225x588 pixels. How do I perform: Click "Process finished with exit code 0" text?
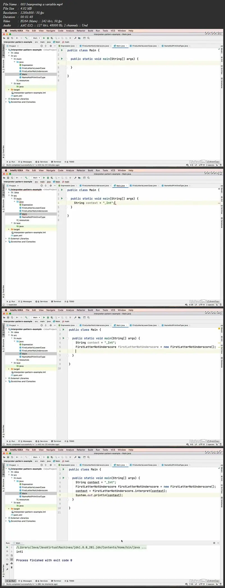point(44,560)
